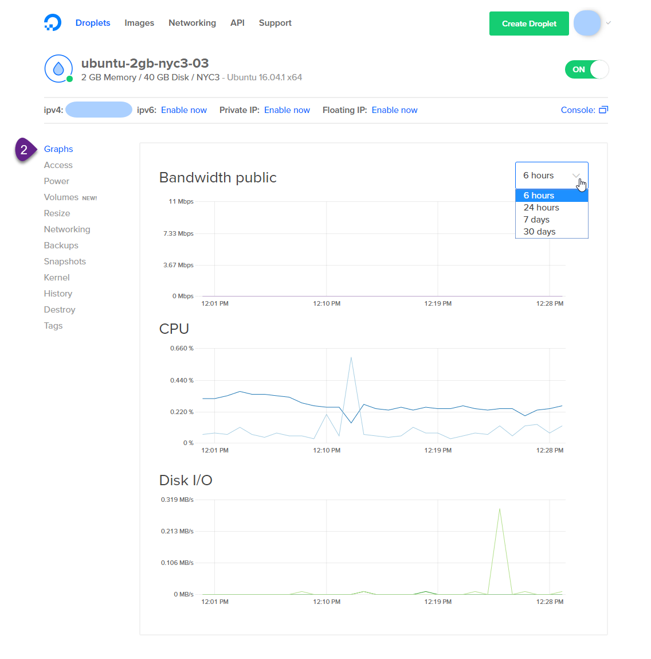Screen dimensions: 651x659
Task: Open the graph time range dropdown
Action: (x=551, y=176)
